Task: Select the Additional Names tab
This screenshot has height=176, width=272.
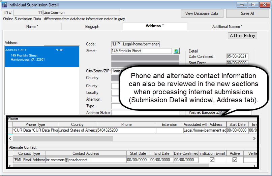Action: [x=227, y=27]
